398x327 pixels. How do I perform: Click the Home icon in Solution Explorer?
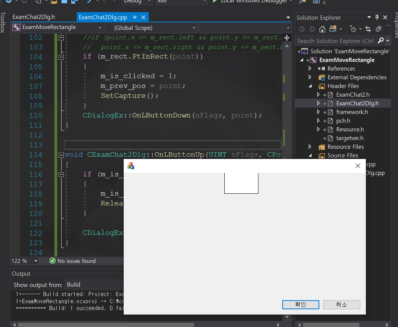click(x=322, y=29)
